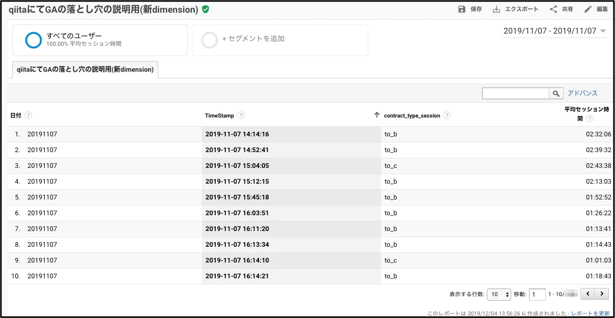This screenshot has height=318, width=615.
Task: Click session time value 01:52:52
Action: [598, 197]
